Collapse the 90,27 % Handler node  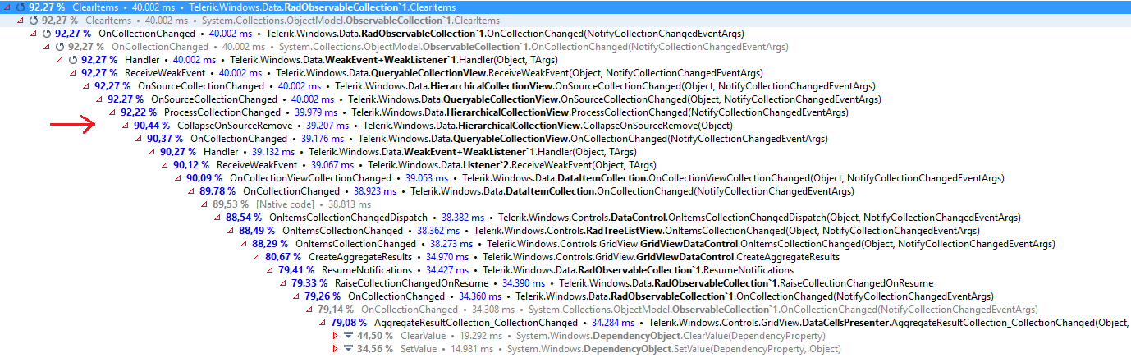coord(152,152)
